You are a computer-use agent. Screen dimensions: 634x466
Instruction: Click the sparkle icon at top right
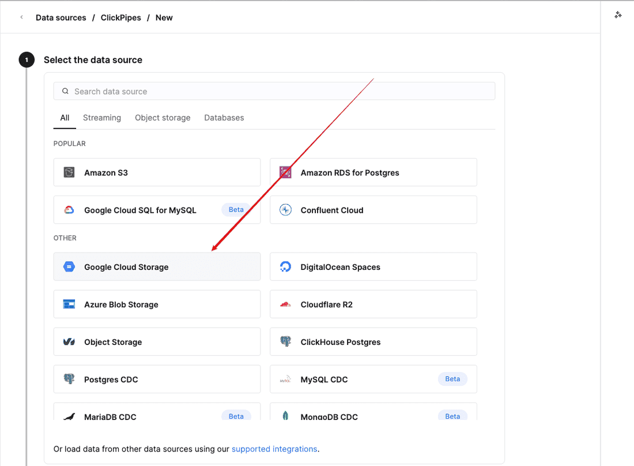coord(618,15)
